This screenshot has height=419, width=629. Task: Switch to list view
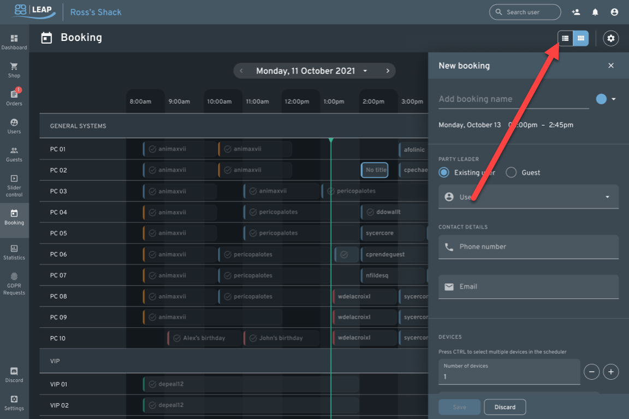click(x=565, y=38)
